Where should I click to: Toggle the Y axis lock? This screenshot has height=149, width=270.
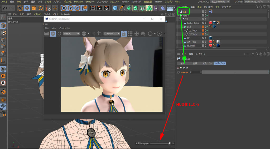tap(71, 8)
